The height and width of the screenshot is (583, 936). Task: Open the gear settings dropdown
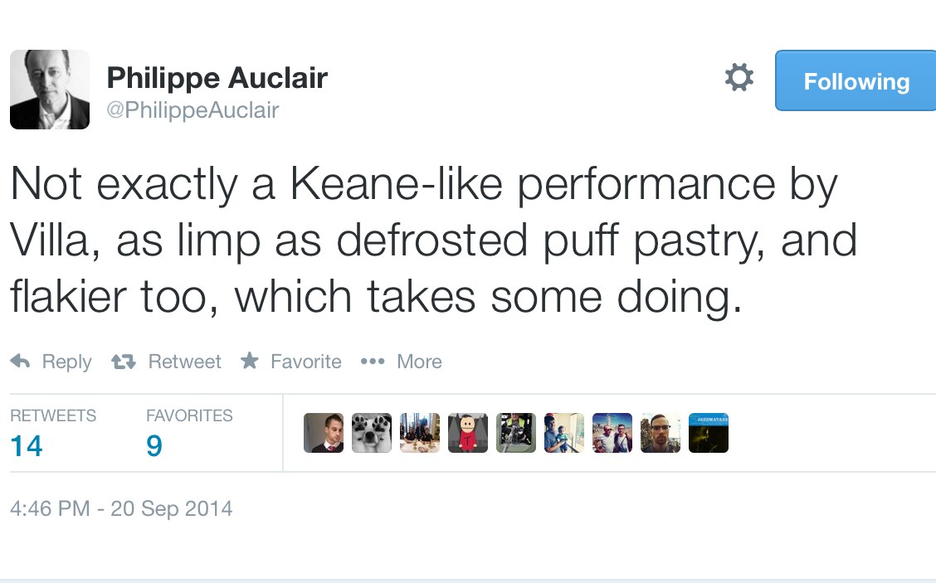point(739,79)
